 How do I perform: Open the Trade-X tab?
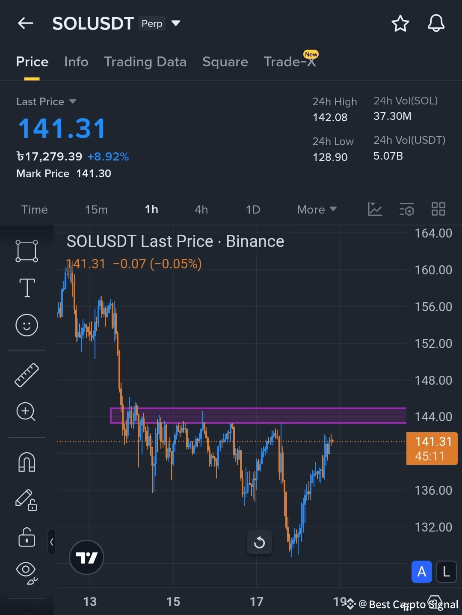click(x=290, y=62)
